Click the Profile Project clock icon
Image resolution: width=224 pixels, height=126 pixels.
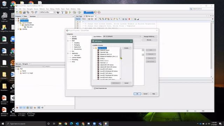pos(79,12)
